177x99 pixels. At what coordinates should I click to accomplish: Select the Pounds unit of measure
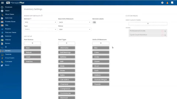point(101,84)
